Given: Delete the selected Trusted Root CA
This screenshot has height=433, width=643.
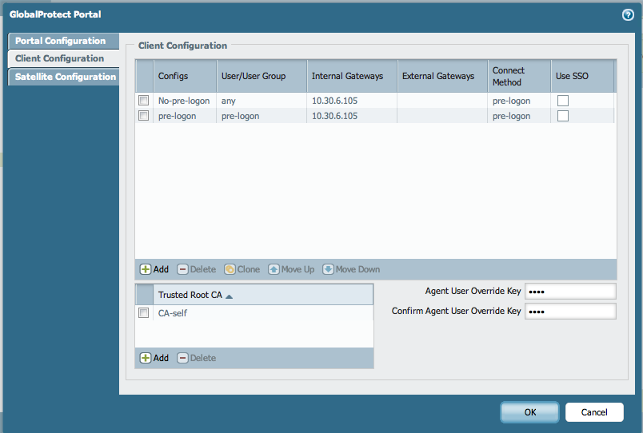Looking at the screenshot, I should (x=196, y=358).
